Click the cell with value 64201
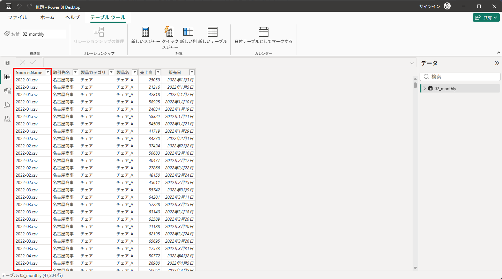The height and width of the screenshot is (279, 502). 150,197
